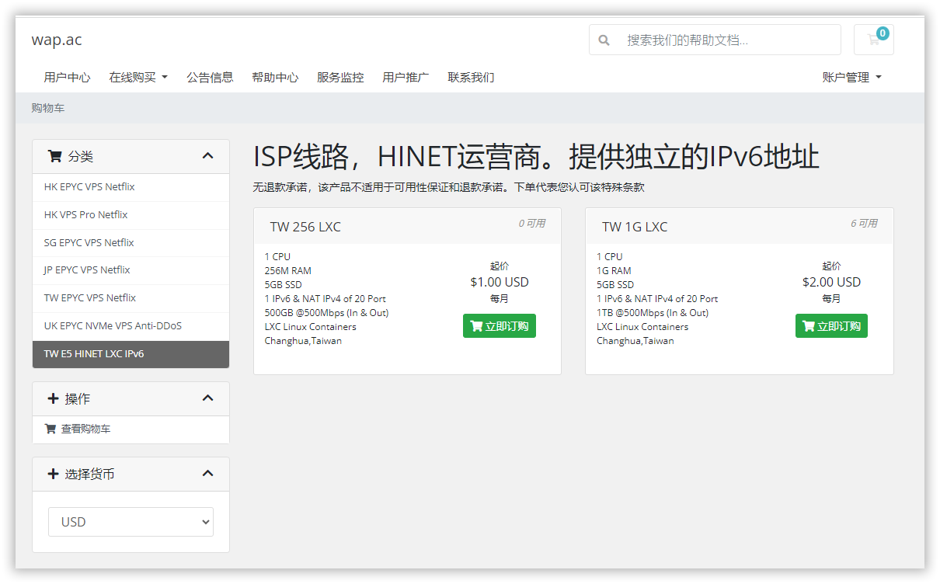
Task: Click the TW 256 LXC title
Action: click(305, 227)
